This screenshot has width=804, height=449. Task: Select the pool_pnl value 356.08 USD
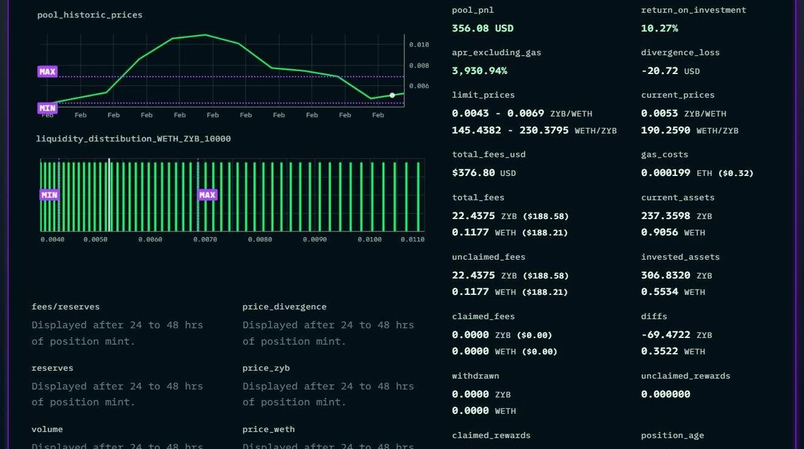coord(483,29)
